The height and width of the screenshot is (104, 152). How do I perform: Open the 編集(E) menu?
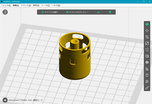point(16,5)
